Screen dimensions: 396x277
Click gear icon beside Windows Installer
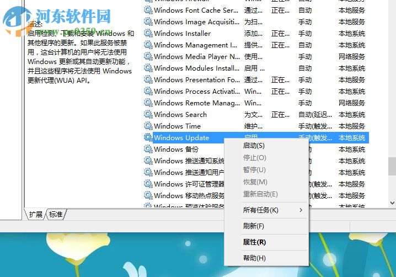(x=148, y=33)
